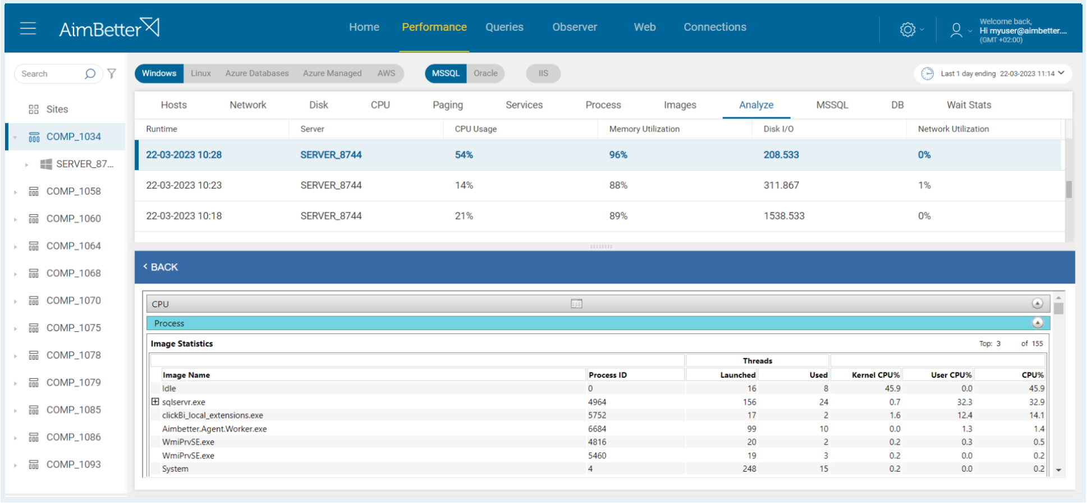Open the Connections menu item
1087x503 pixels.
point(715,27)
